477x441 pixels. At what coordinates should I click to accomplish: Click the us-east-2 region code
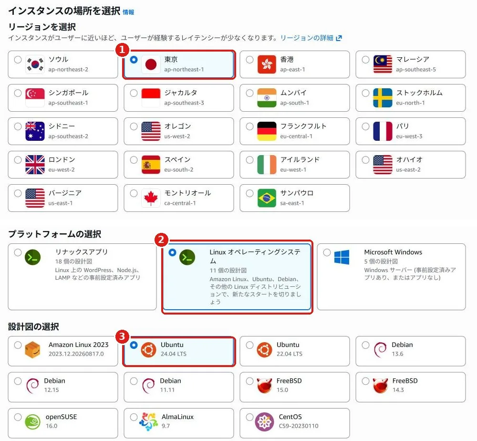pos(408,170)
